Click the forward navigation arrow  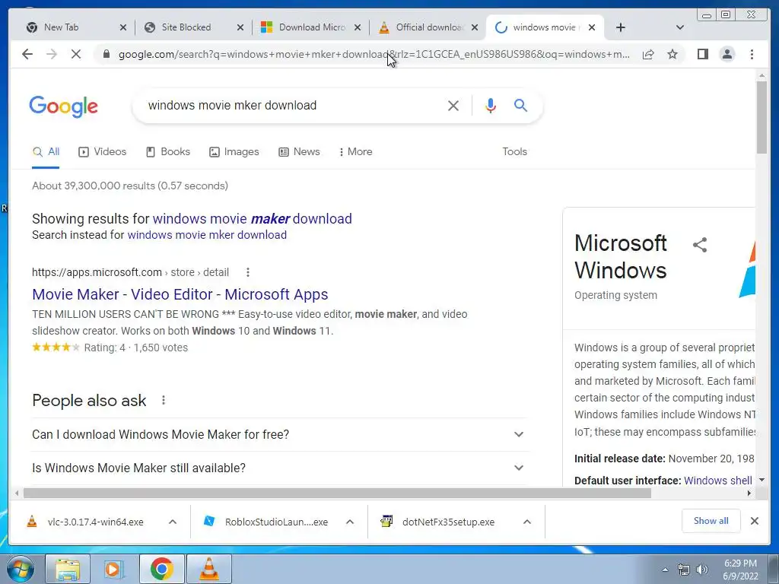click(52, 54)
